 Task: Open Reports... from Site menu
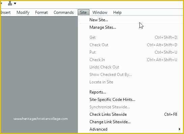click(x=130, y=92)
